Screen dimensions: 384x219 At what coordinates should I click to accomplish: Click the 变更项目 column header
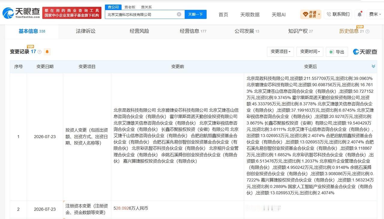pos(87,66)
